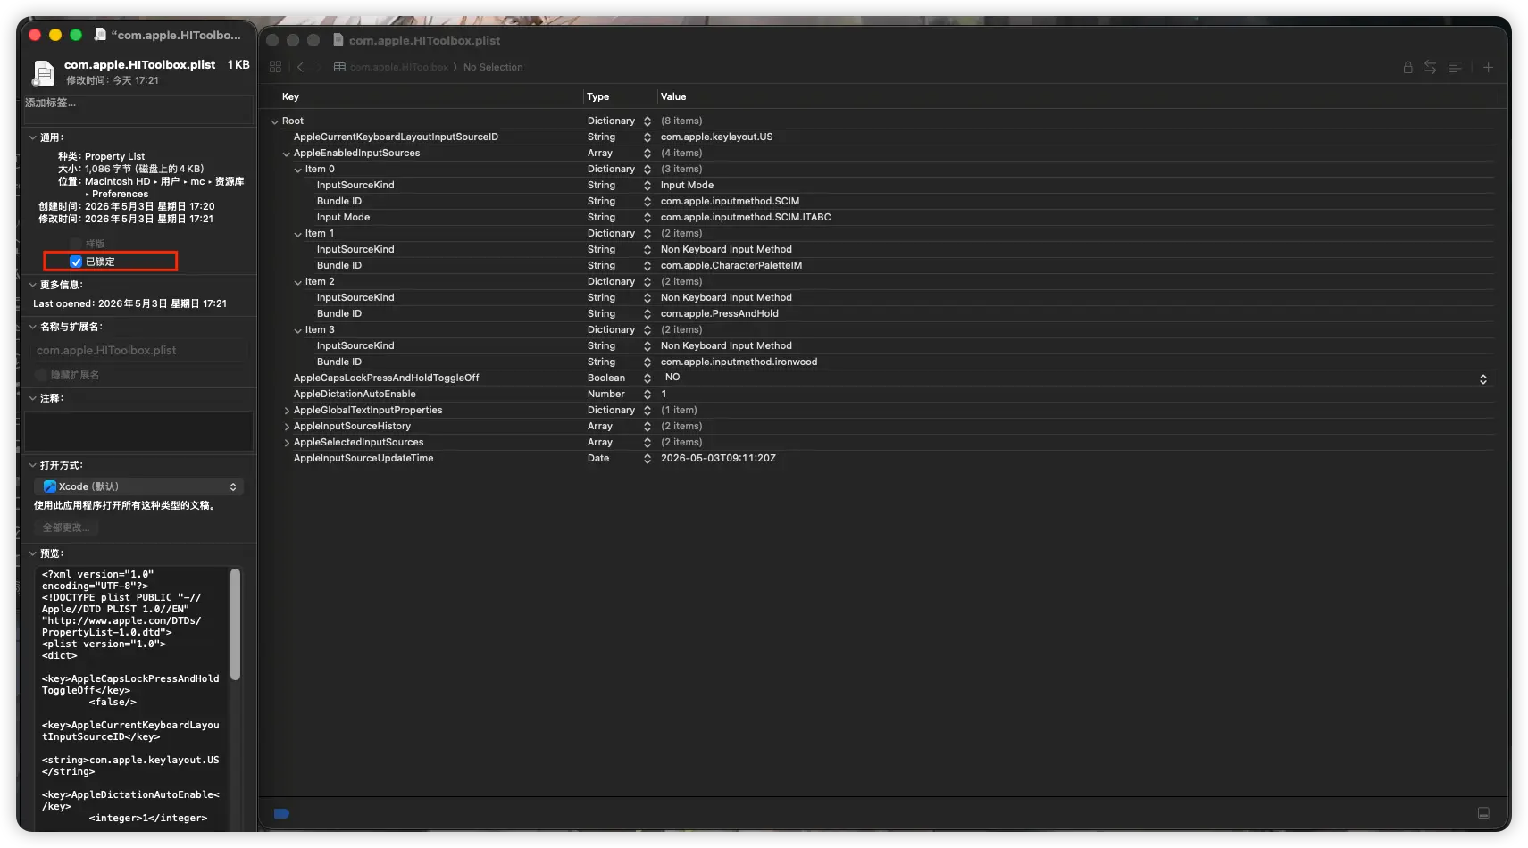Go forward with the right chevron
Image resolution: width=1528 pixels, height=848 pixels.
(318, 67)
